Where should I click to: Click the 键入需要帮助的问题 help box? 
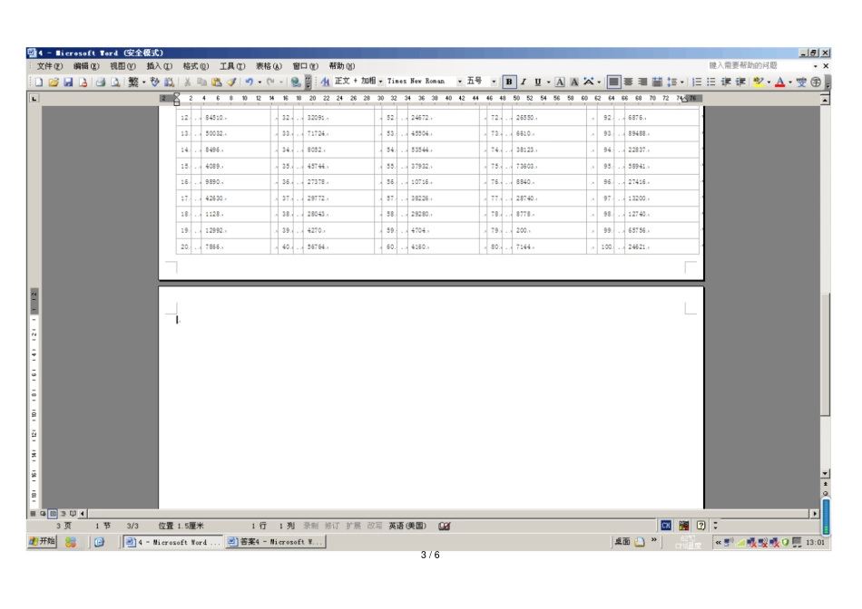click(760, 65)
